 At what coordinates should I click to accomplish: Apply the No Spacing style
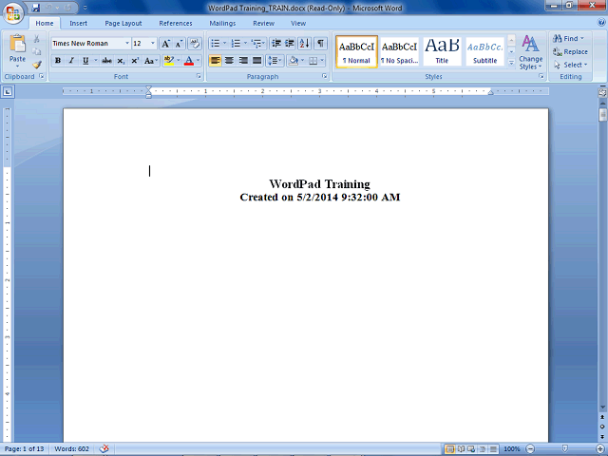[399, 51]
